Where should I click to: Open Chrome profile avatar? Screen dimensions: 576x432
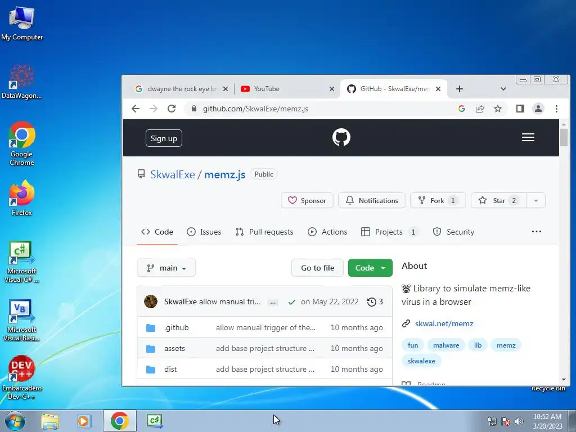pos(538,109)
